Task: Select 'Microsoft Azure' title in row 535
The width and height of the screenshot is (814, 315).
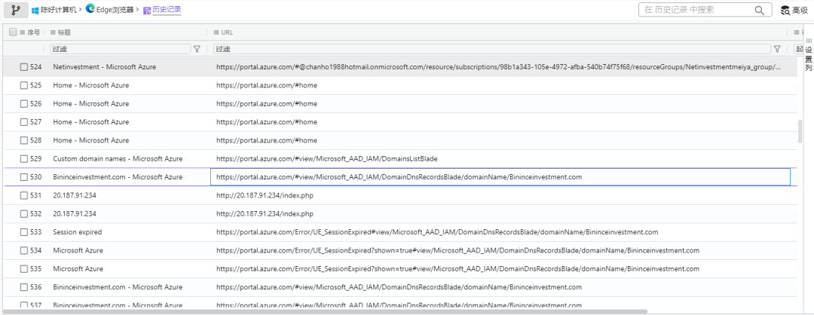Action: (x=78, y=269)
